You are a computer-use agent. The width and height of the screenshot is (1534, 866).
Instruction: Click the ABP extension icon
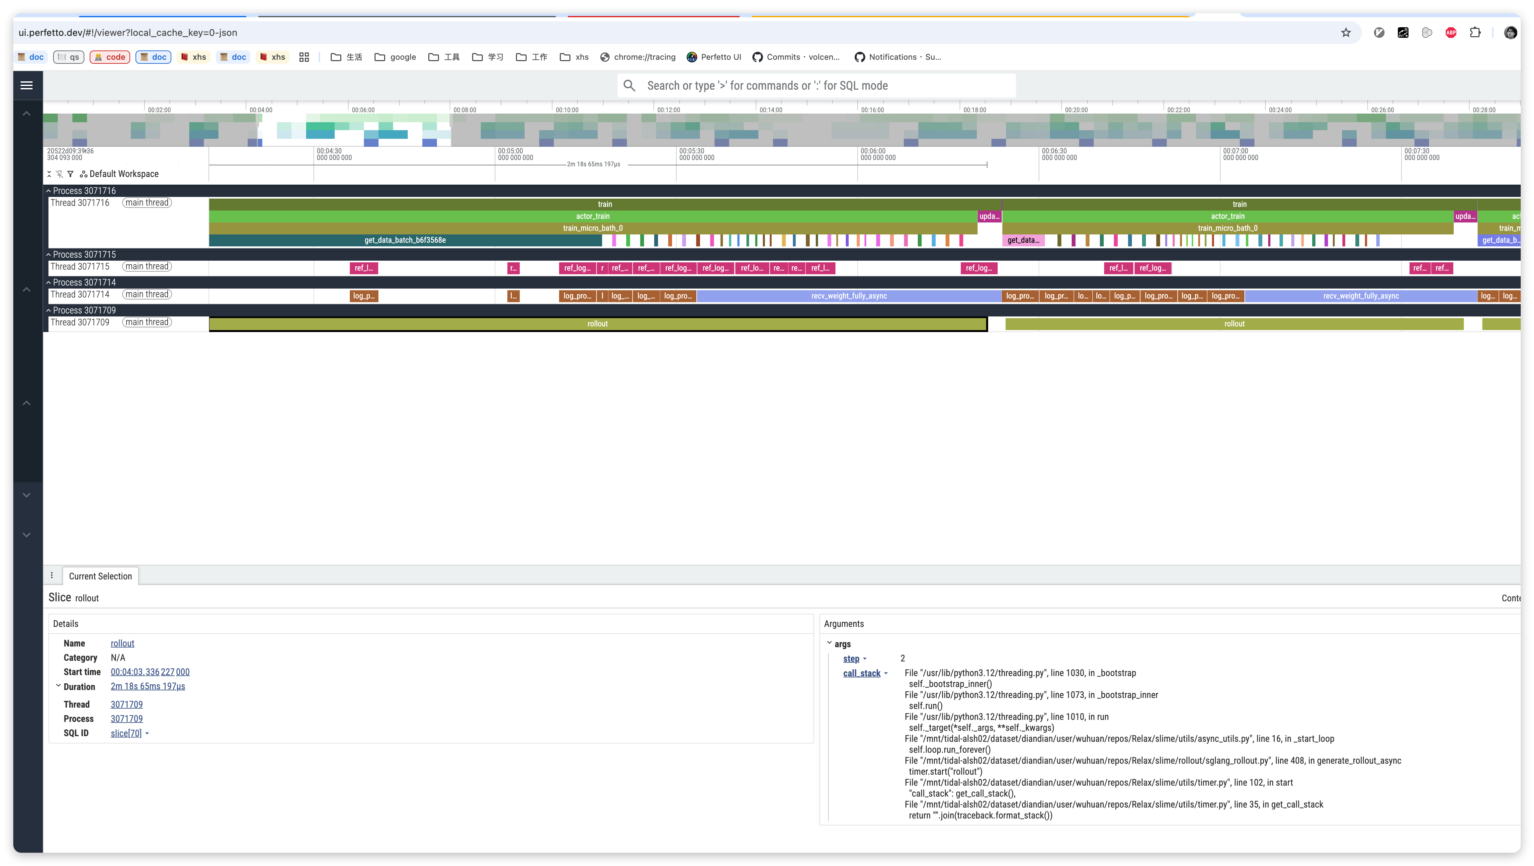point(1451,33)
